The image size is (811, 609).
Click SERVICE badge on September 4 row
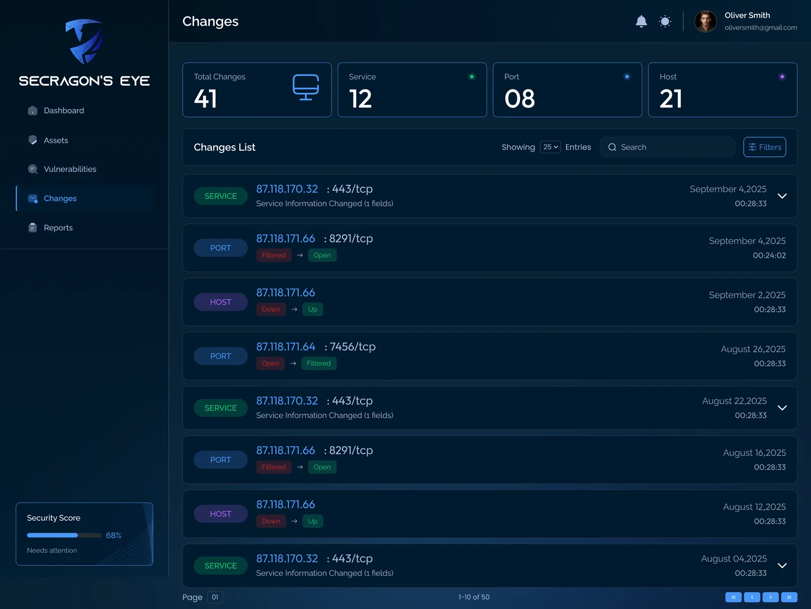[220, 196]
